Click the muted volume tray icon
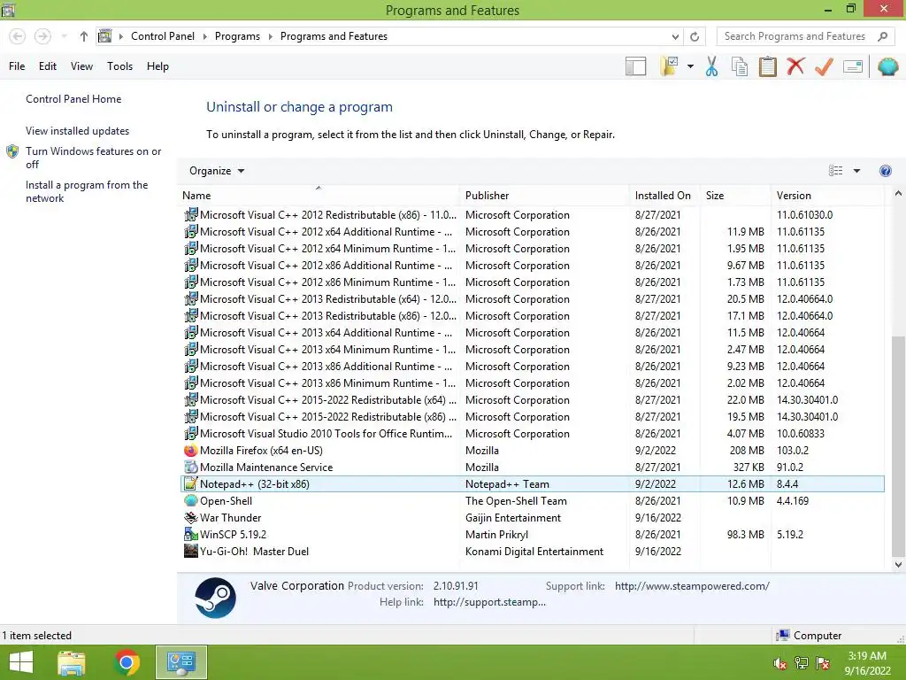 click(x=779, y=663)
